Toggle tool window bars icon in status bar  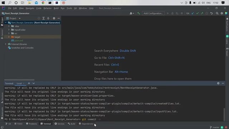click(2, 128)
